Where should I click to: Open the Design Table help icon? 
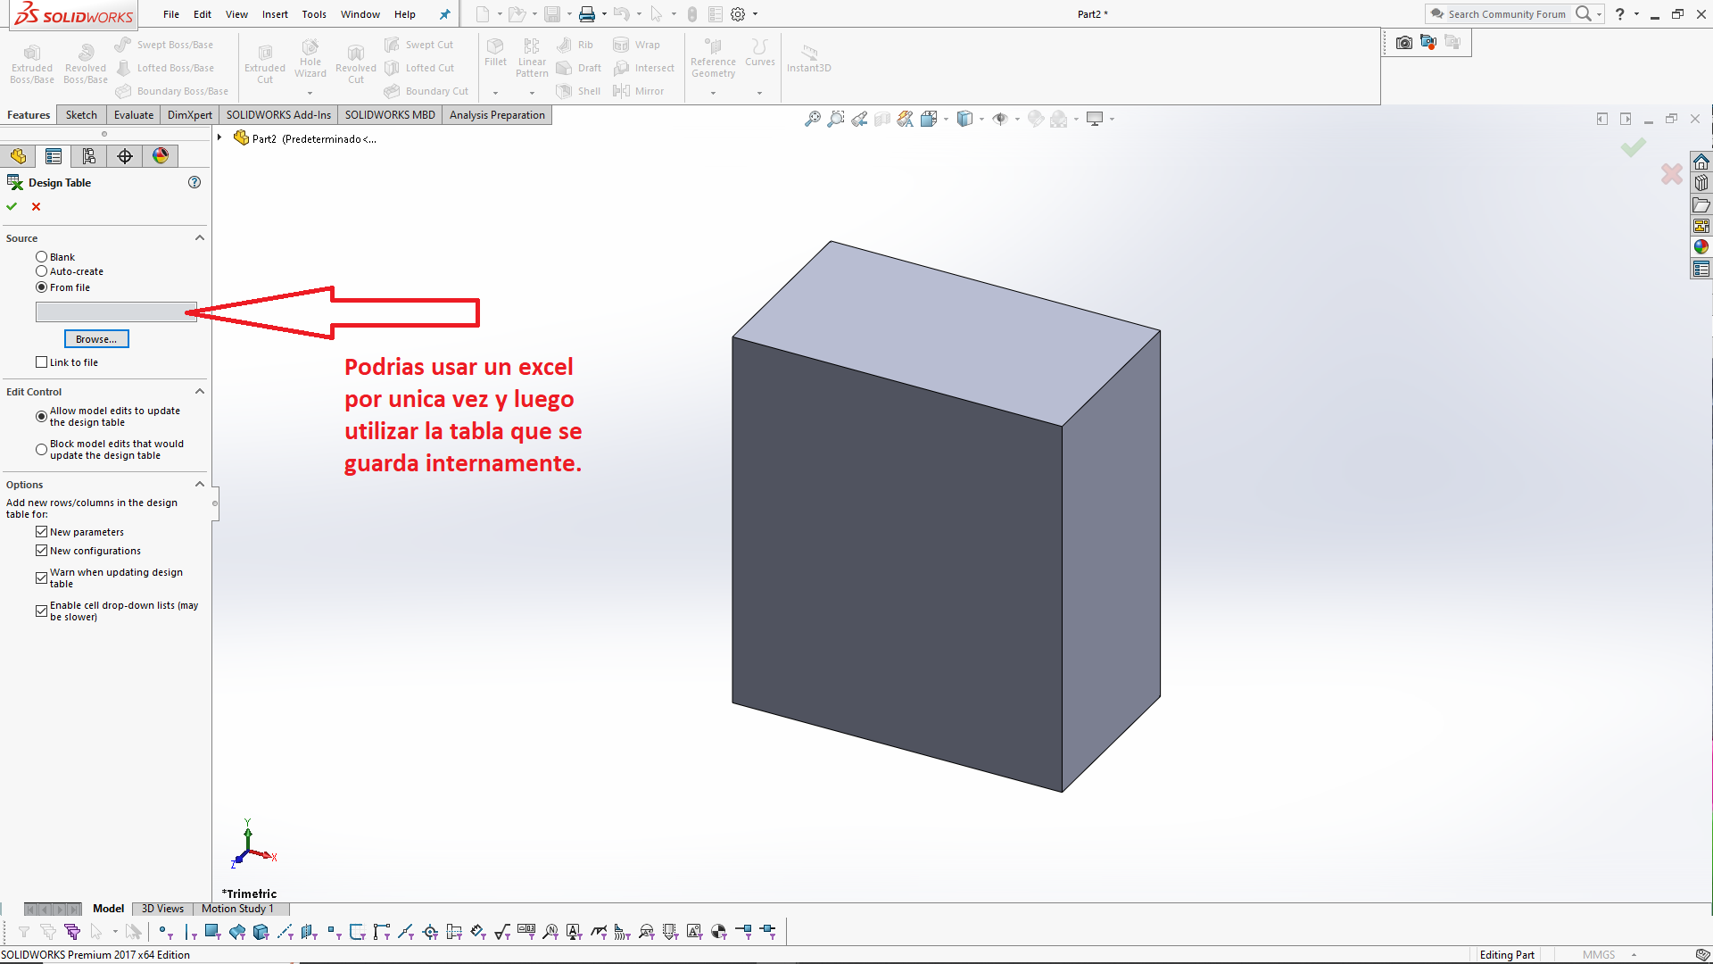click(x=194, y=182)
